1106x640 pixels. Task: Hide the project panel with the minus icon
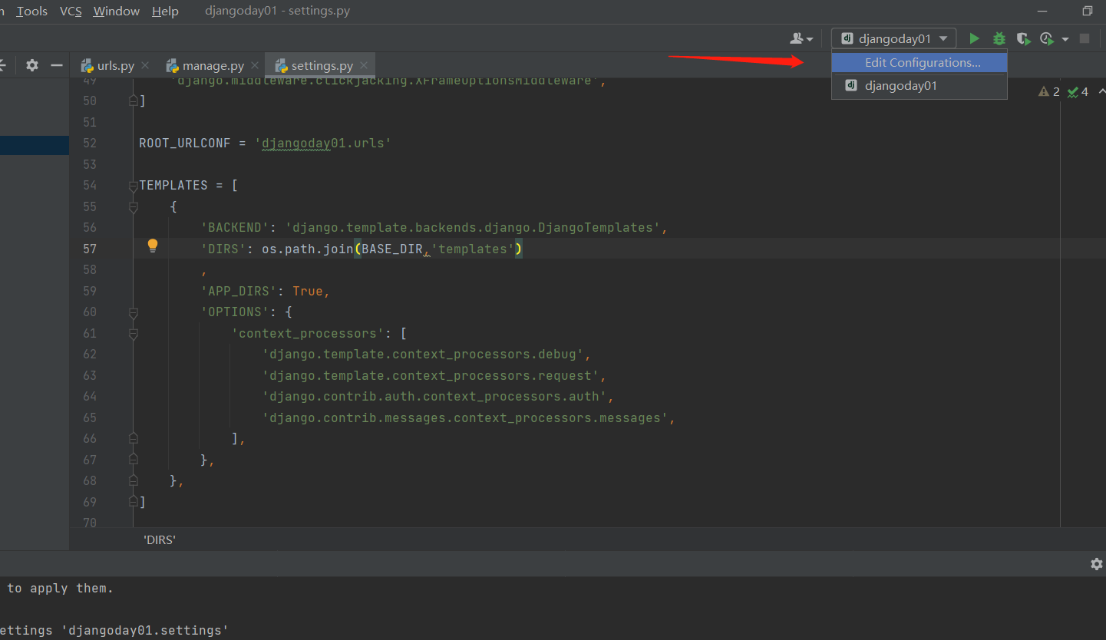(x=57, y=65)
